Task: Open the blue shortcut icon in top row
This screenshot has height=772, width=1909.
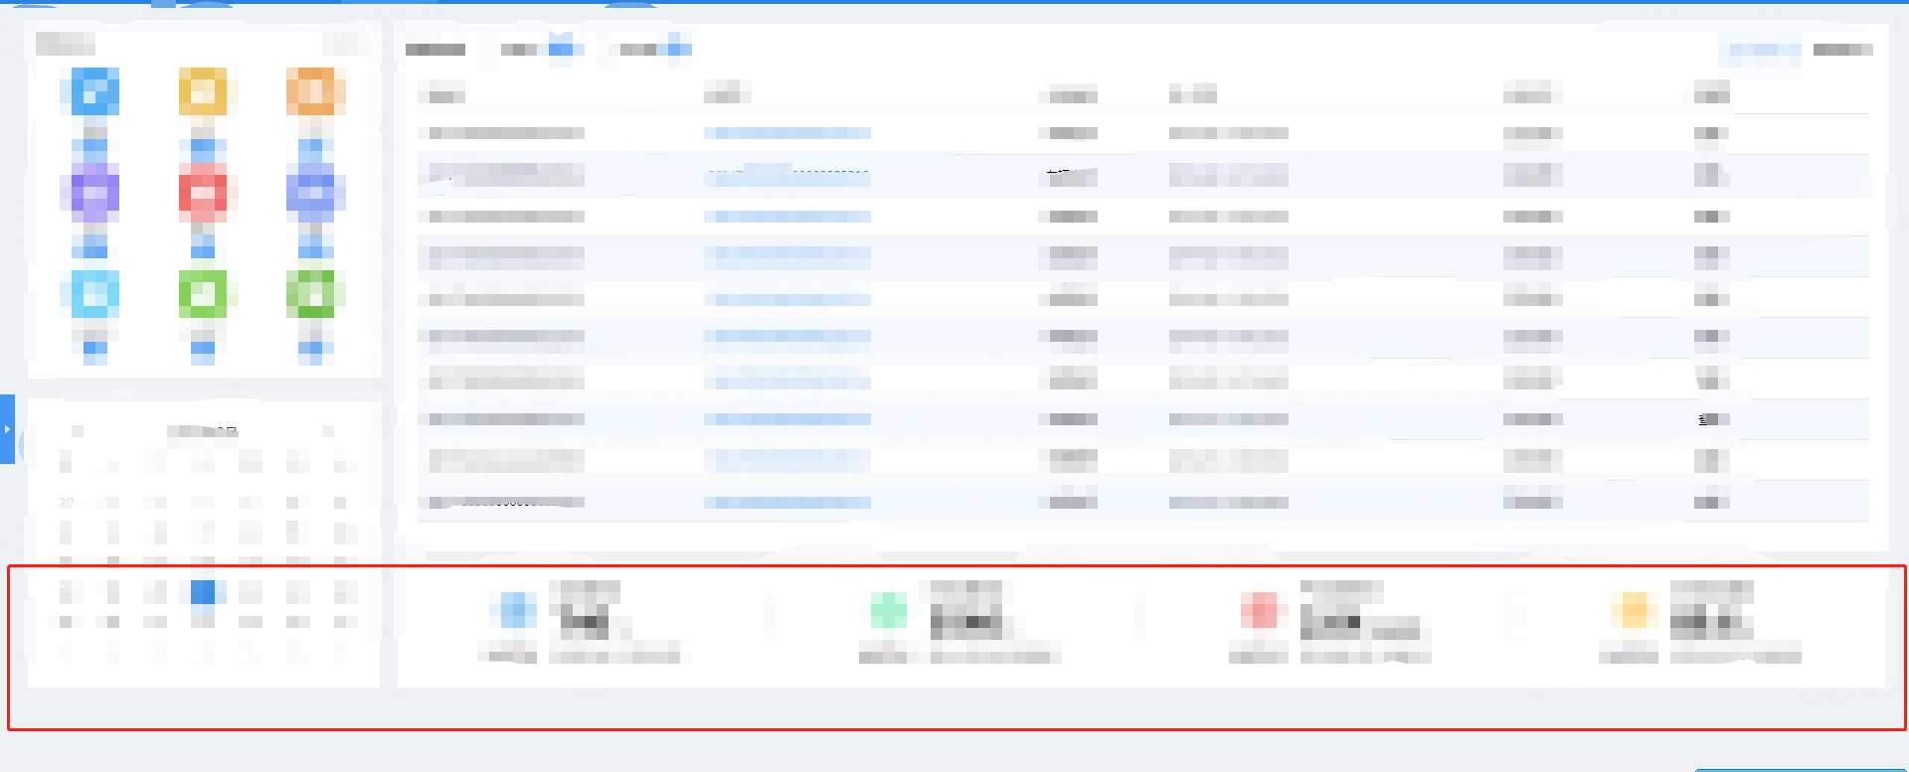Action: click(94, 92)
